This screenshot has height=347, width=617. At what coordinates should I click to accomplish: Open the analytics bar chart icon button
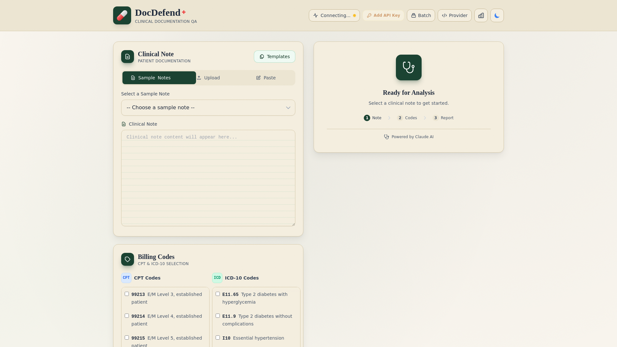click(x=481, y=15)
